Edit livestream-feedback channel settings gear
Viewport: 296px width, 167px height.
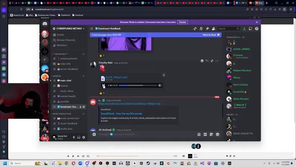84,107
